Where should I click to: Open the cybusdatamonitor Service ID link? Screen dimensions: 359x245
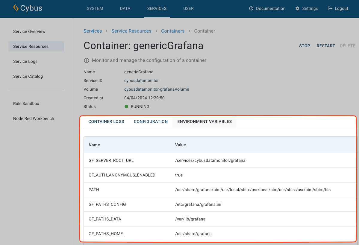(141, 80)
